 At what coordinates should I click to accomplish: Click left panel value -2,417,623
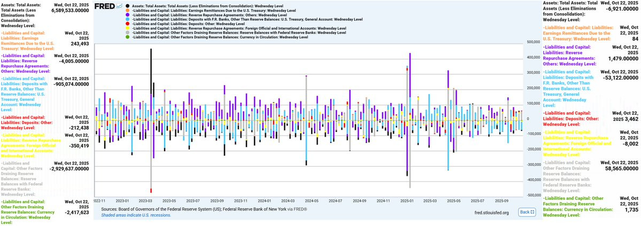pos(77,213)
